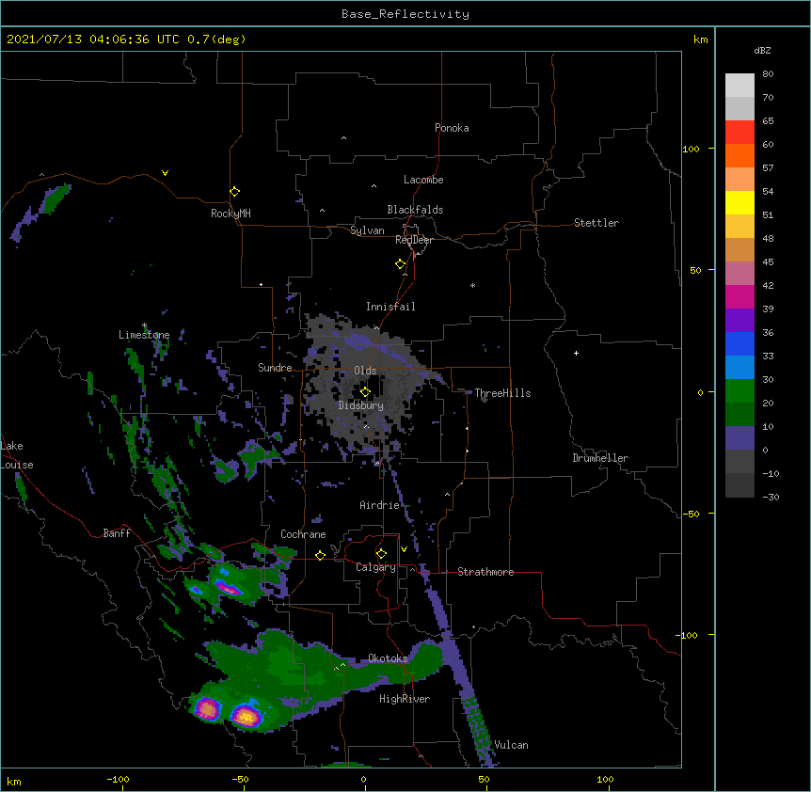The image size is (811, 792).
Task: Click the Sundre town label
Action: pos(275,368)
